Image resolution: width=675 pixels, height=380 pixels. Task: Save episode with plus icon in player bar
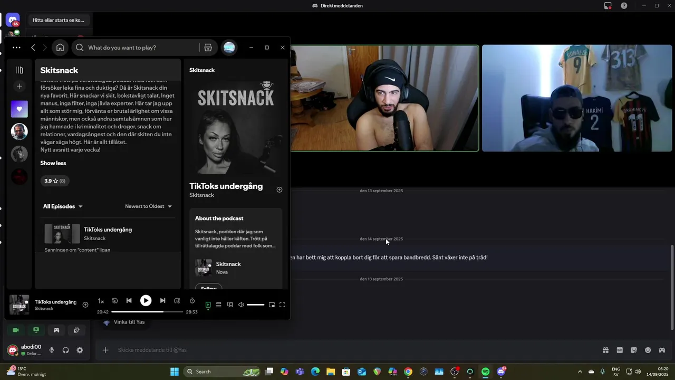pos(85,305)
